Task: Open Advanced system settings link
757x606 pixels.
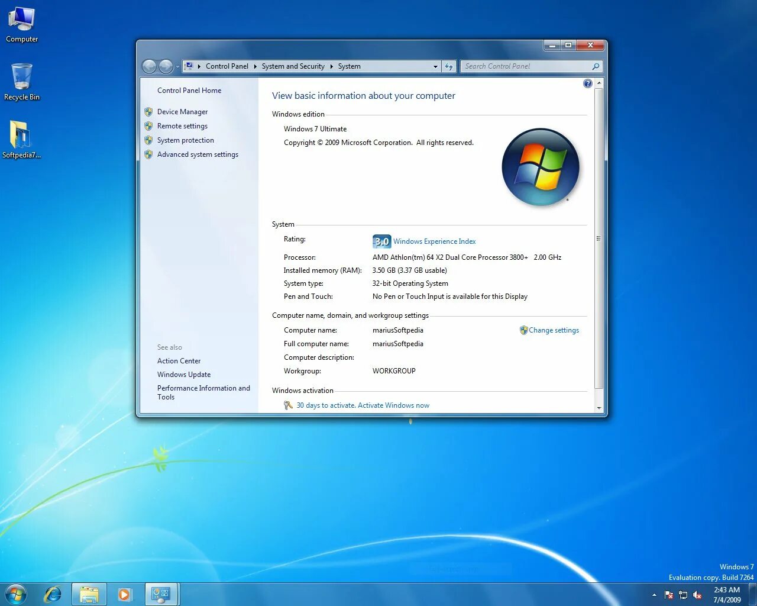Action: 198,154
